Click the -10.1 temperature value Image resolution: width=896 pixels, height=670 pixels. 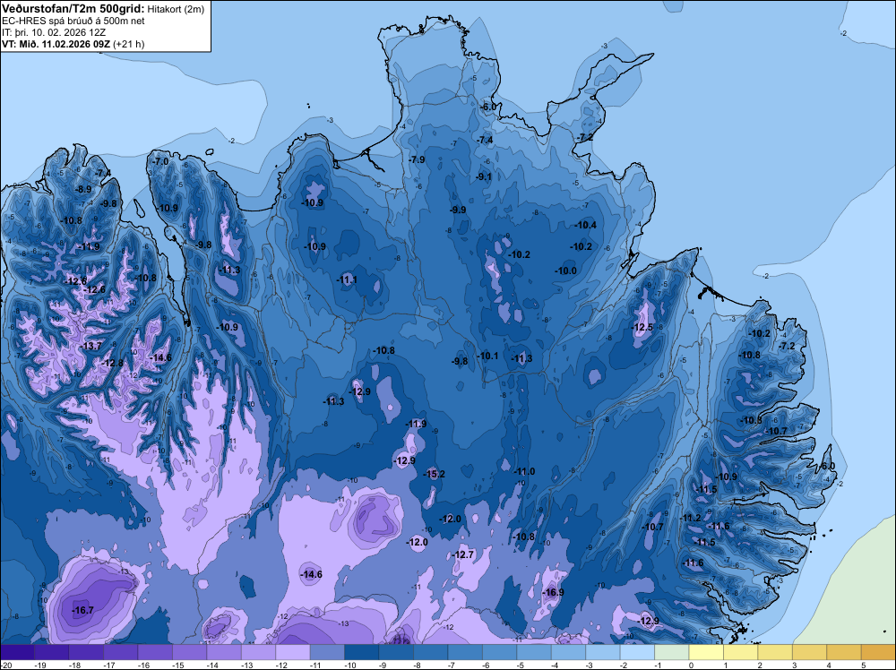(x=487, y=356)
